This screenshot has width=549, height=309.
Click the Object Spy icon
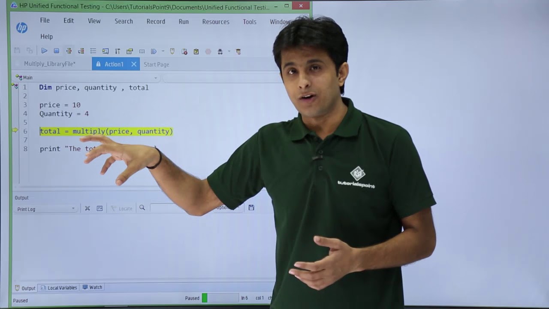point(220,51)
